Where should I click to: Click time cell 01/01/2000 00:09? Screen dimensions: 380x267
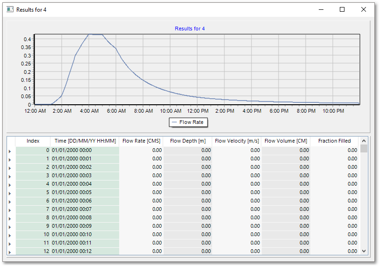point(85,226)
